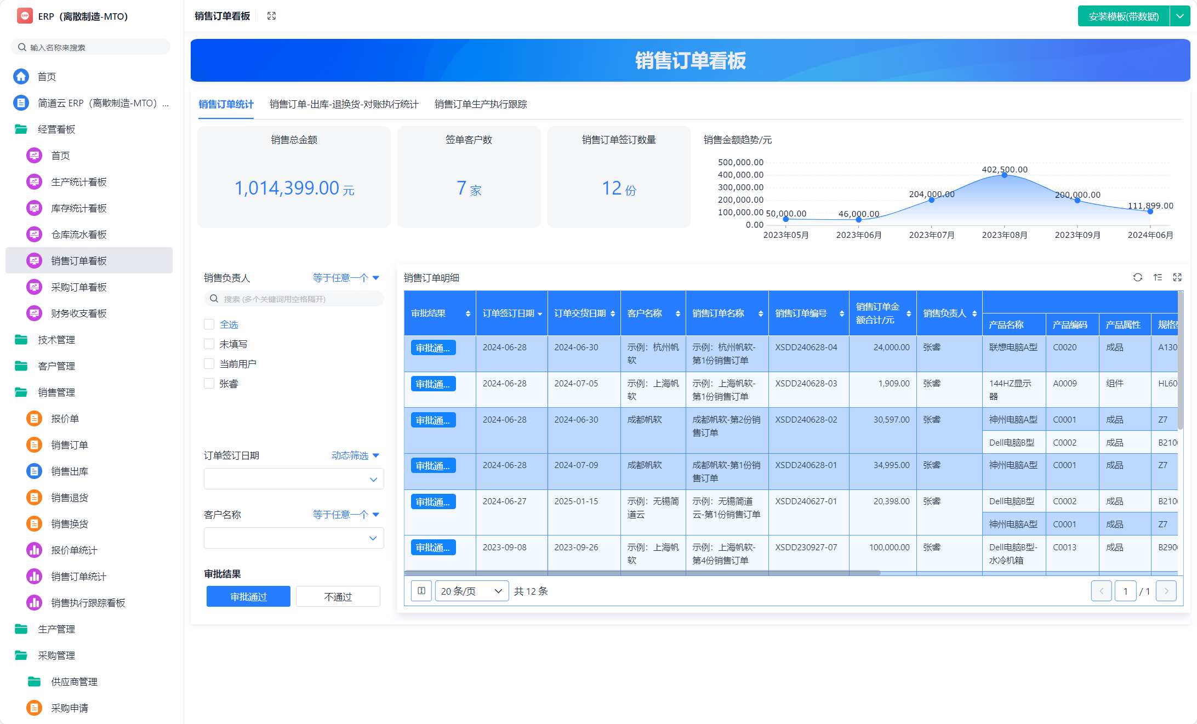Click the column display icon near pagination
Image resolution: width=1197 pixels, height=724 pixels.
click(x=421, y=591)
